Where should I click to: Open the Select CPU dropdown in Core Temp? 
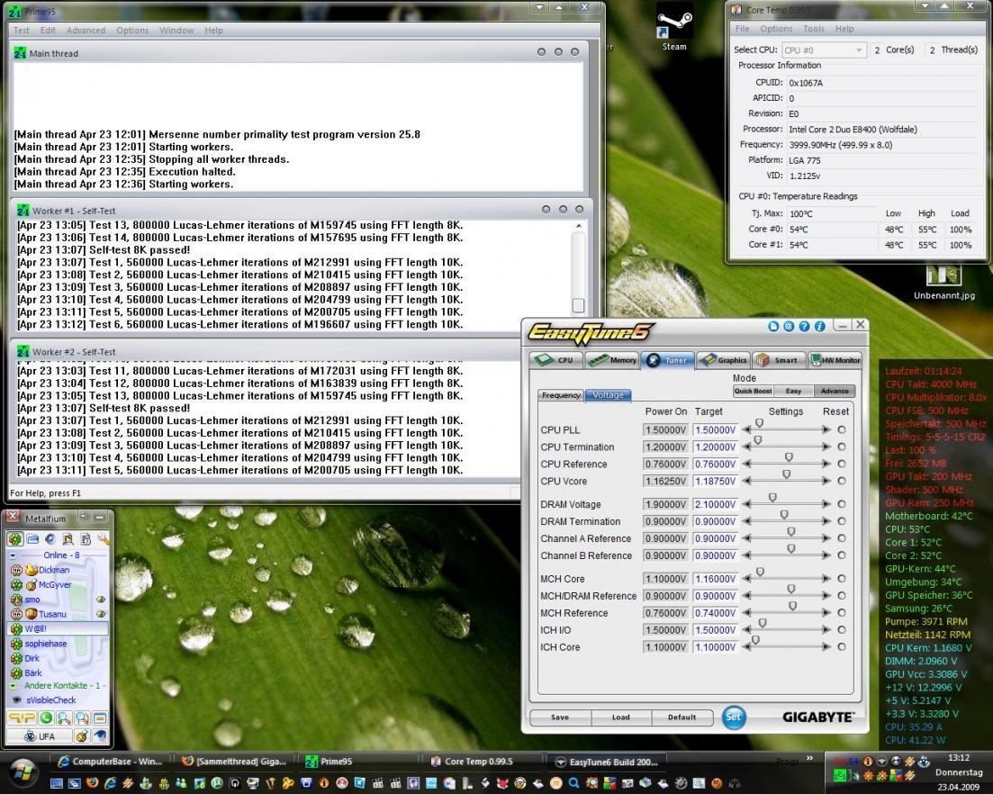point(823,50)
